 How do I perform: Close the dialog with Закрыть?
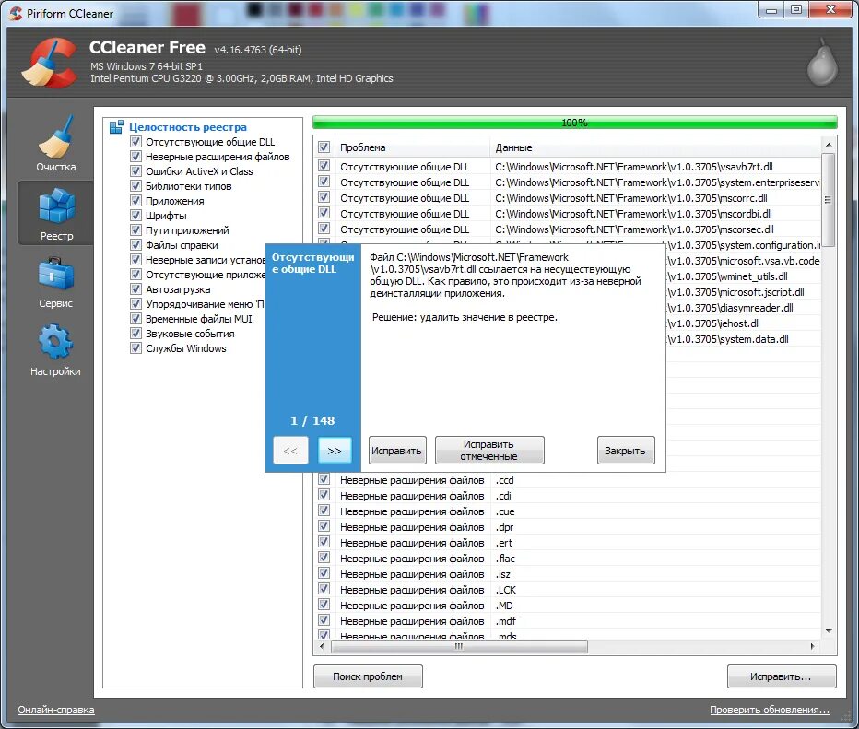coord(626,451)
